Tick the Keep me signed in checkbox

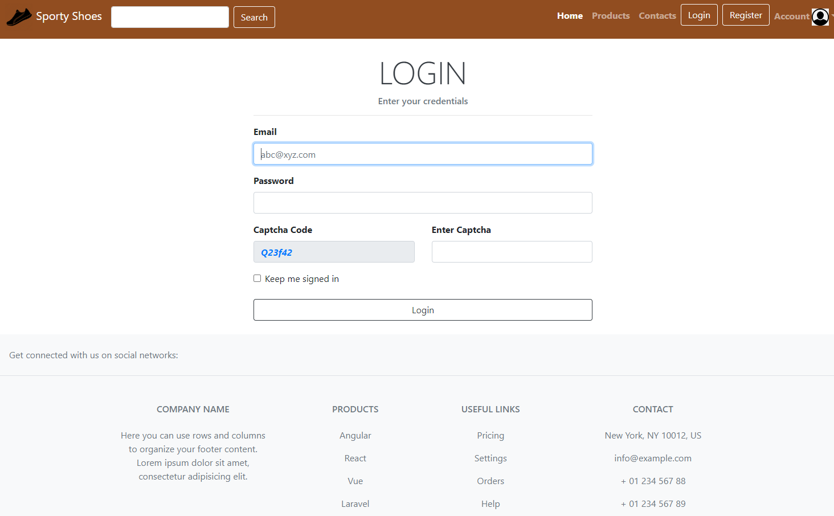[257, 279]
